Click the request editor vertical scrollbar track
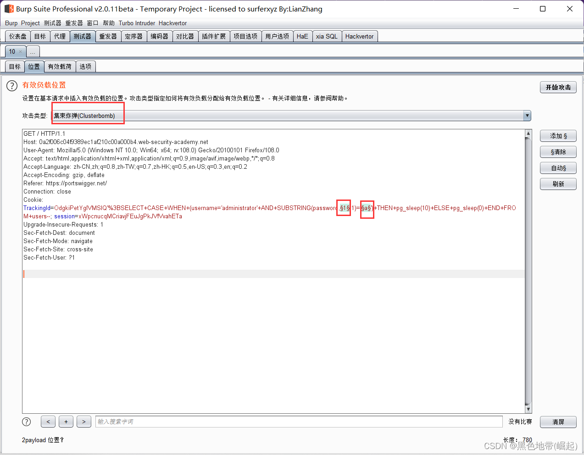This screenshot has height=455, width=584. pyautogui.click(x=528, y=271)
